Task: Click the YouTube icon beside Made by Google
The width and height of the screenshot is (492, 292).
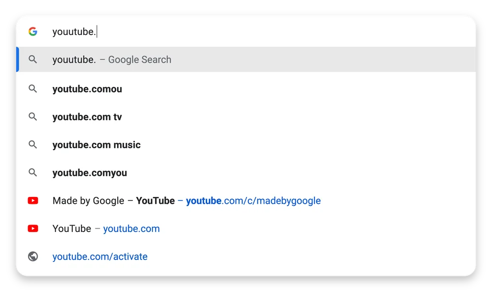Action: click(33, 200)
